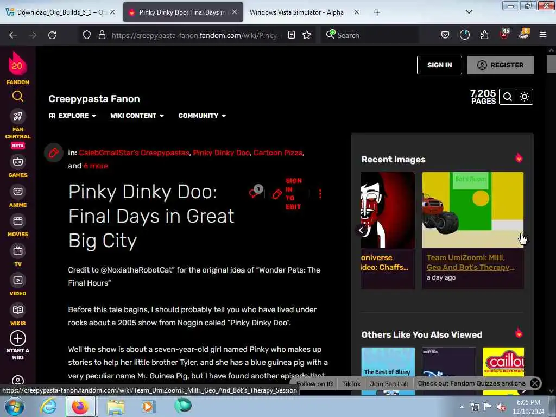Click TikTok link in bottom bar
The height and width of the screenshot is (417, 556).
tap(351, 384)
